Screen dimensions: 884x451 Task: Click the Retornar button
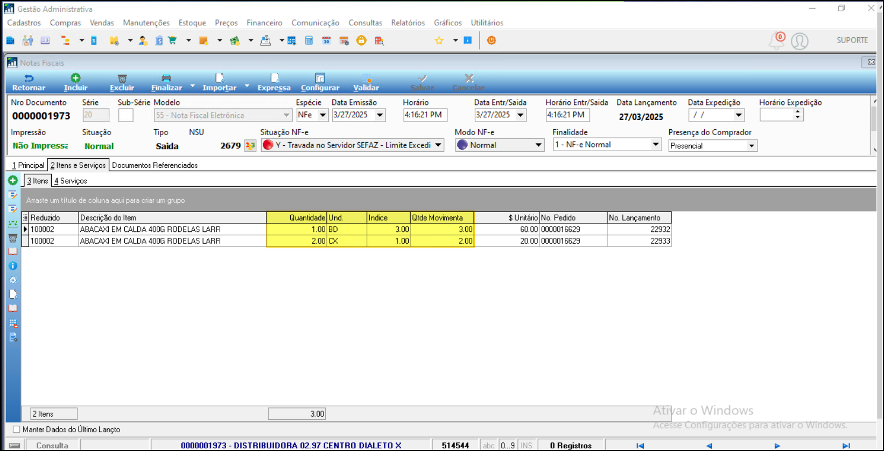click(x=29, y=82)
